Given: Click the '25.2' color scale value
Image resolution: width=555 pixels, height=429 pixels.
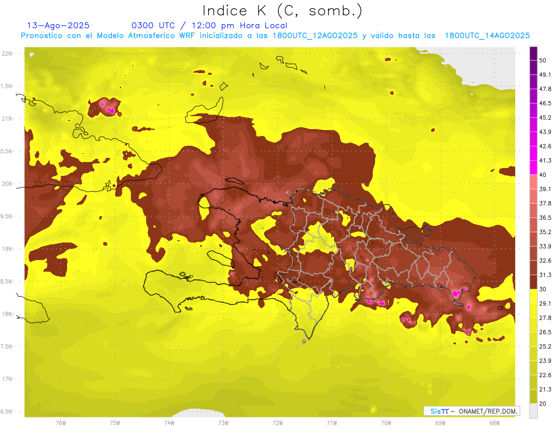Looking at the screenshot, I should (545, 347).
